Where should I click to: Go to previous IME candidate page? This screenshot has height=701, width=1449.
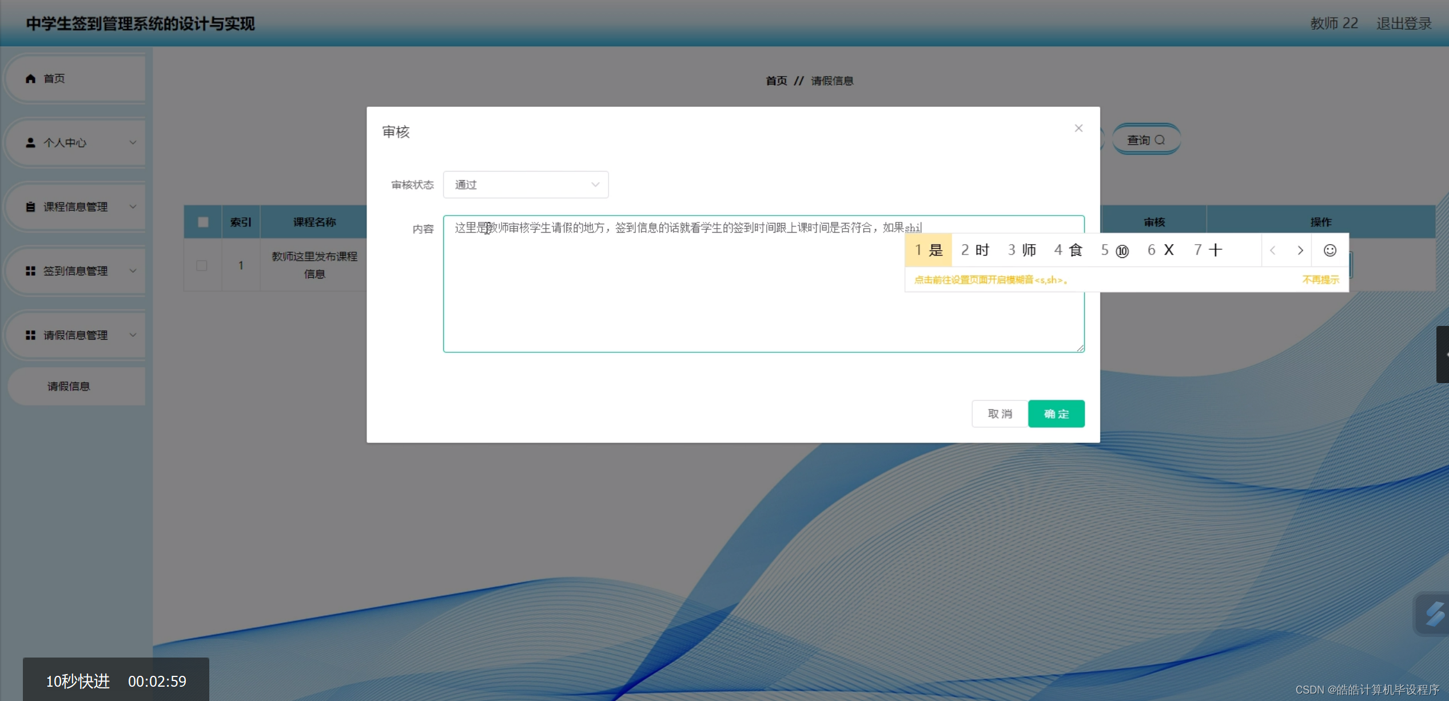pos(1273,250)
